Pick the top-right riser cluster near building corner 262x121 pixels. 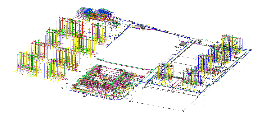231,43
